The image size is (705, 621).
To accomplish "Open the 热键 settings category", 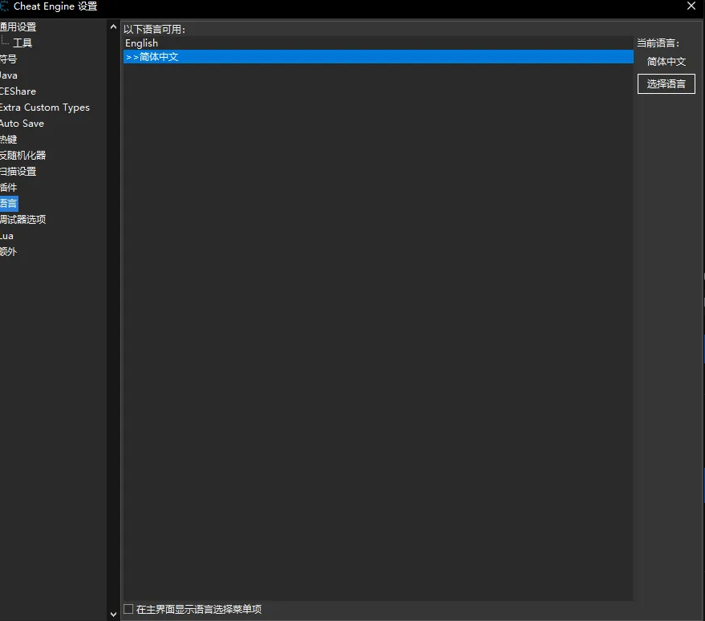I will (9, 140).
